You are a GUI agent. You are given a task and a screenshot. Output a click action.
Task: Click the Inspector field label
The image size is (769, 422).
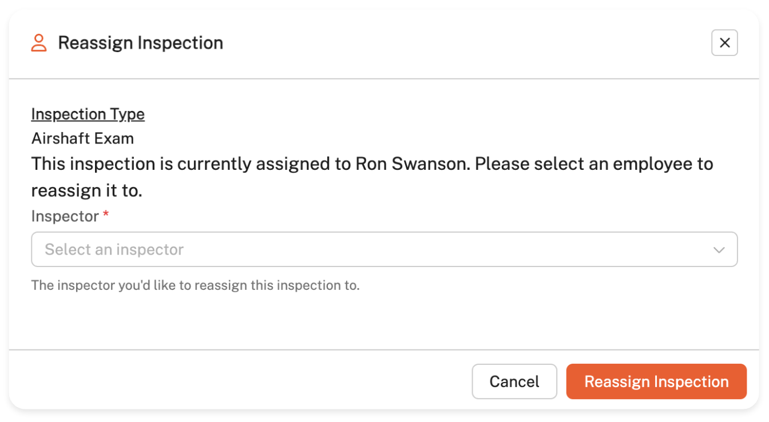(65, 216)
